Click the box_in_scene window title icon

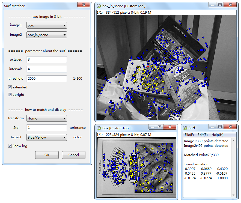[99, 6]
